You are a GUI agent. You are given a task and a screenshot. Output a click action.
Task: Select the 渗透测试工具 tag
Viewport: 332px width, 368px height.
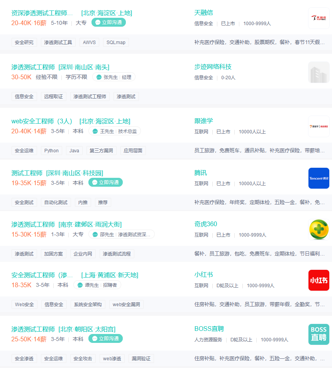(x=58, y=43)
